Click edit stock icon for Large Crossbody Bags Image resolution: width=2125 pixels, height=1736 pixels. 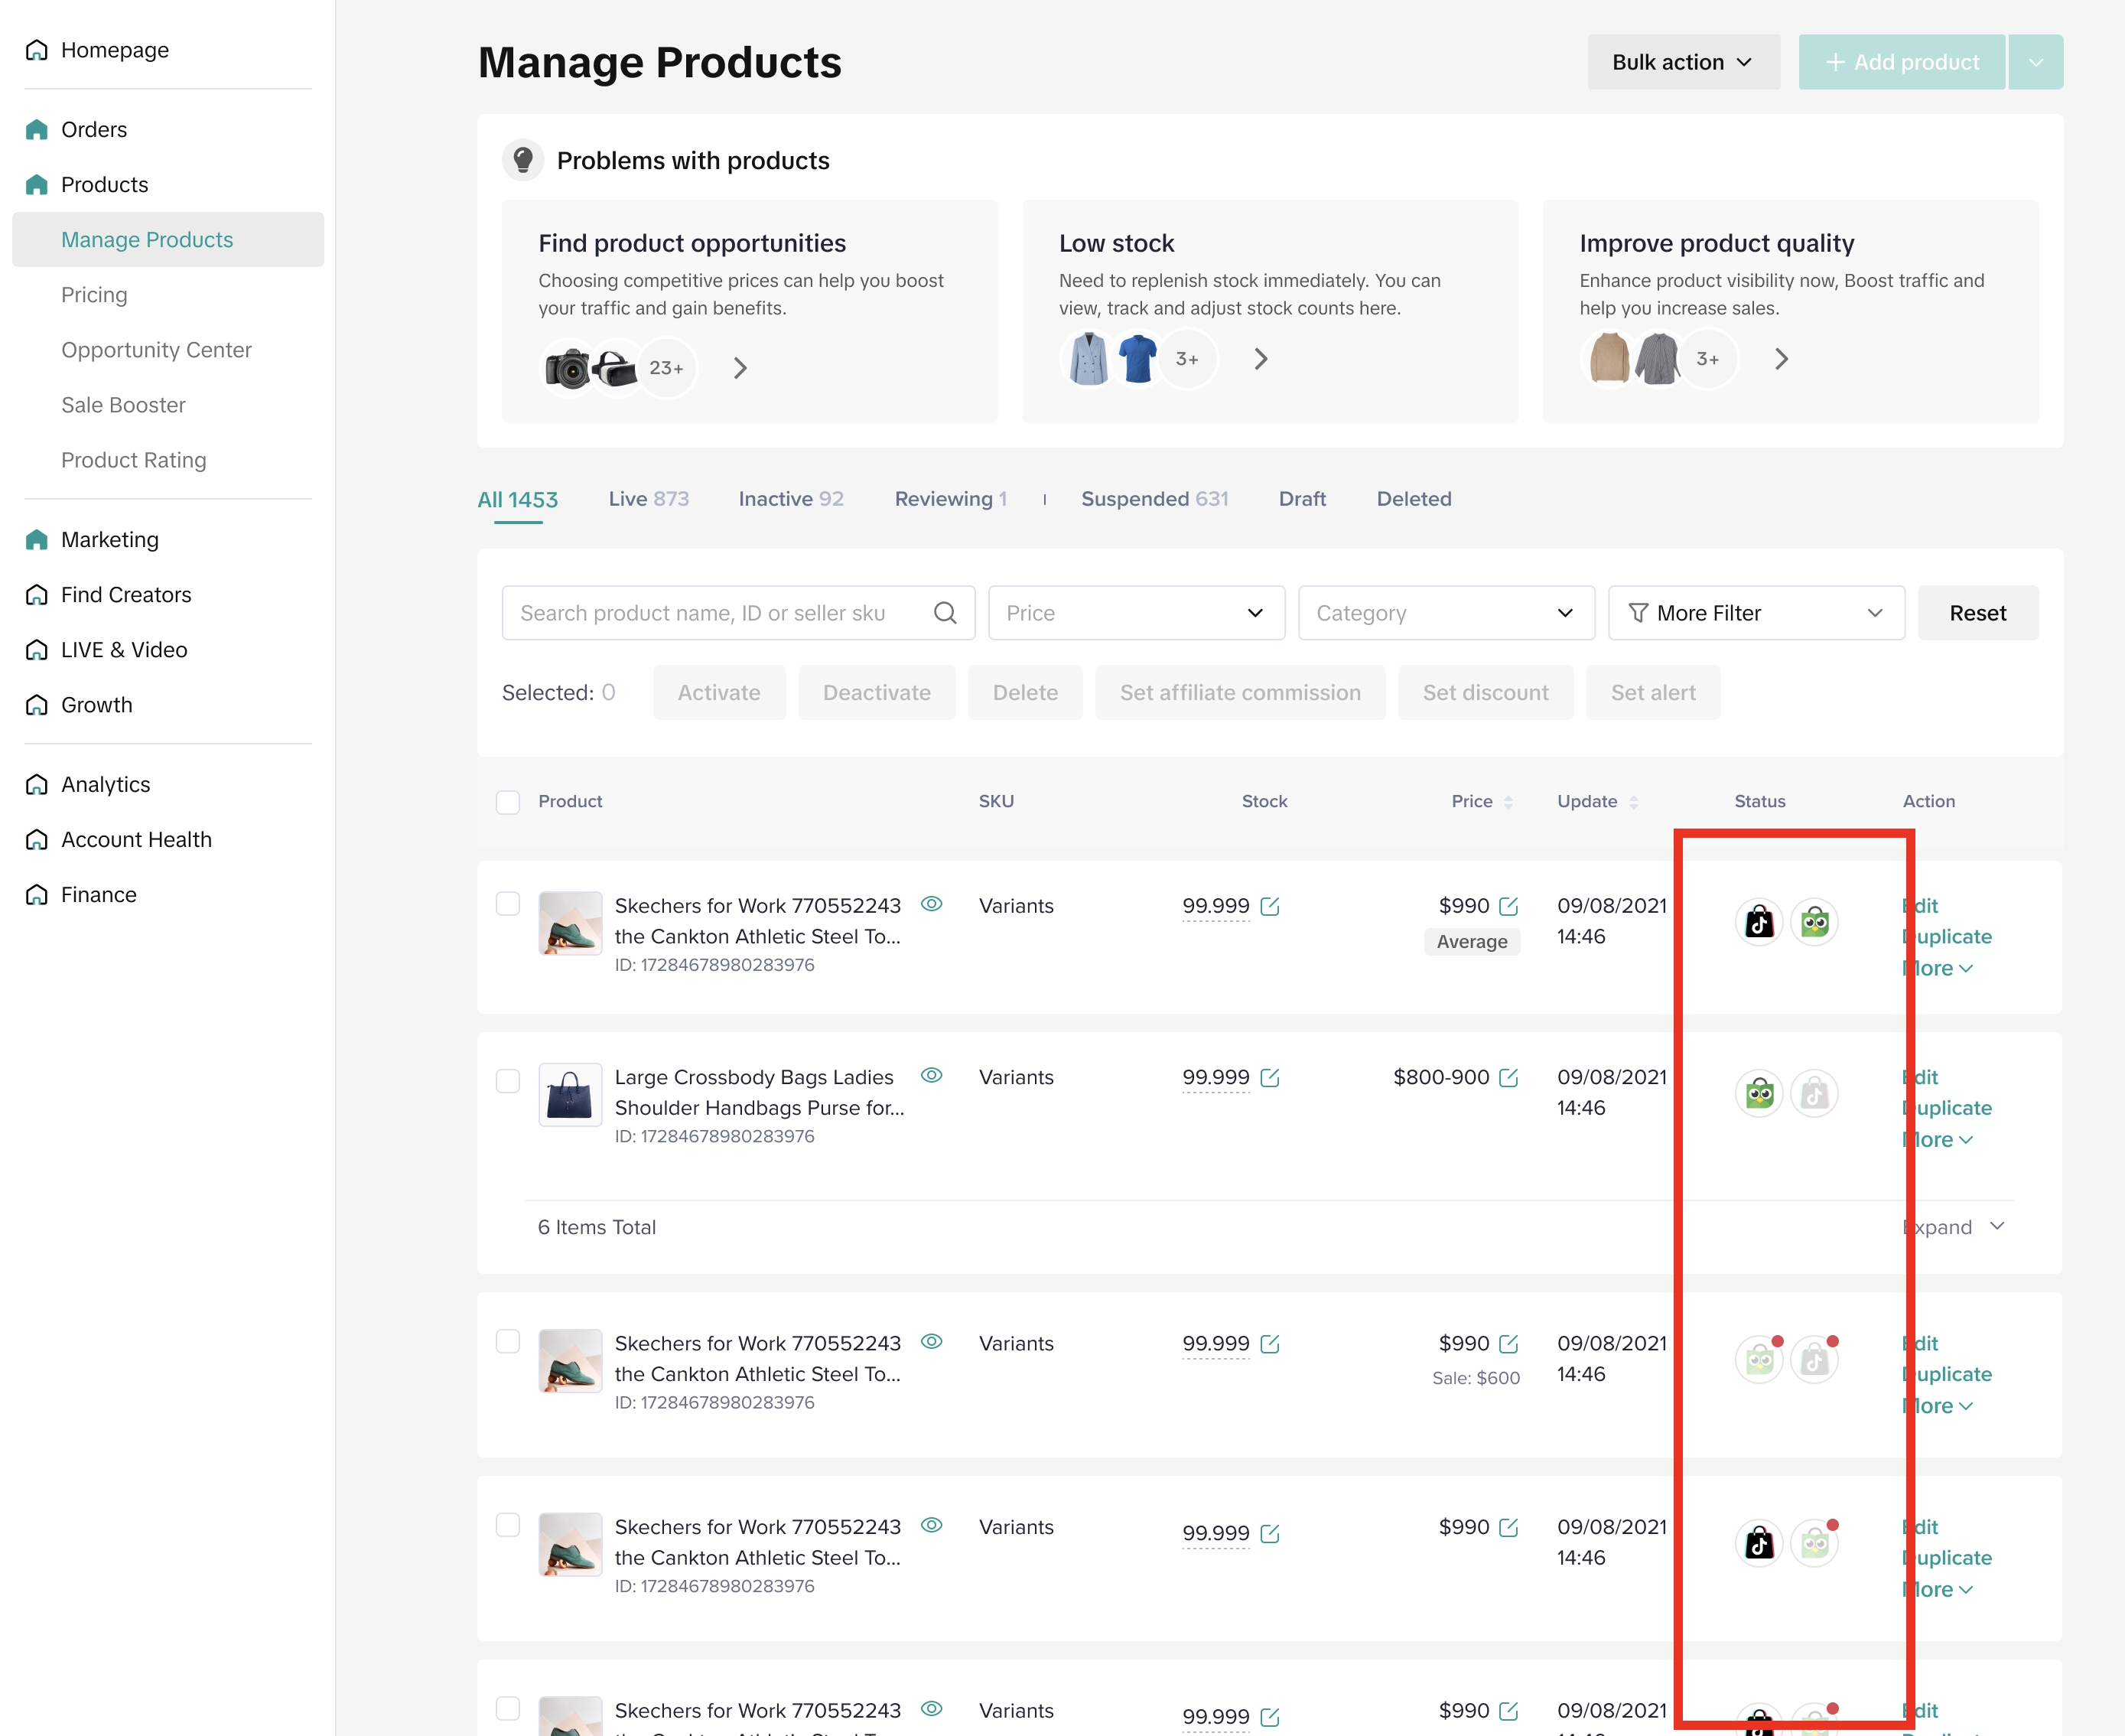pyautogui.click(x=1269, y=1078)
